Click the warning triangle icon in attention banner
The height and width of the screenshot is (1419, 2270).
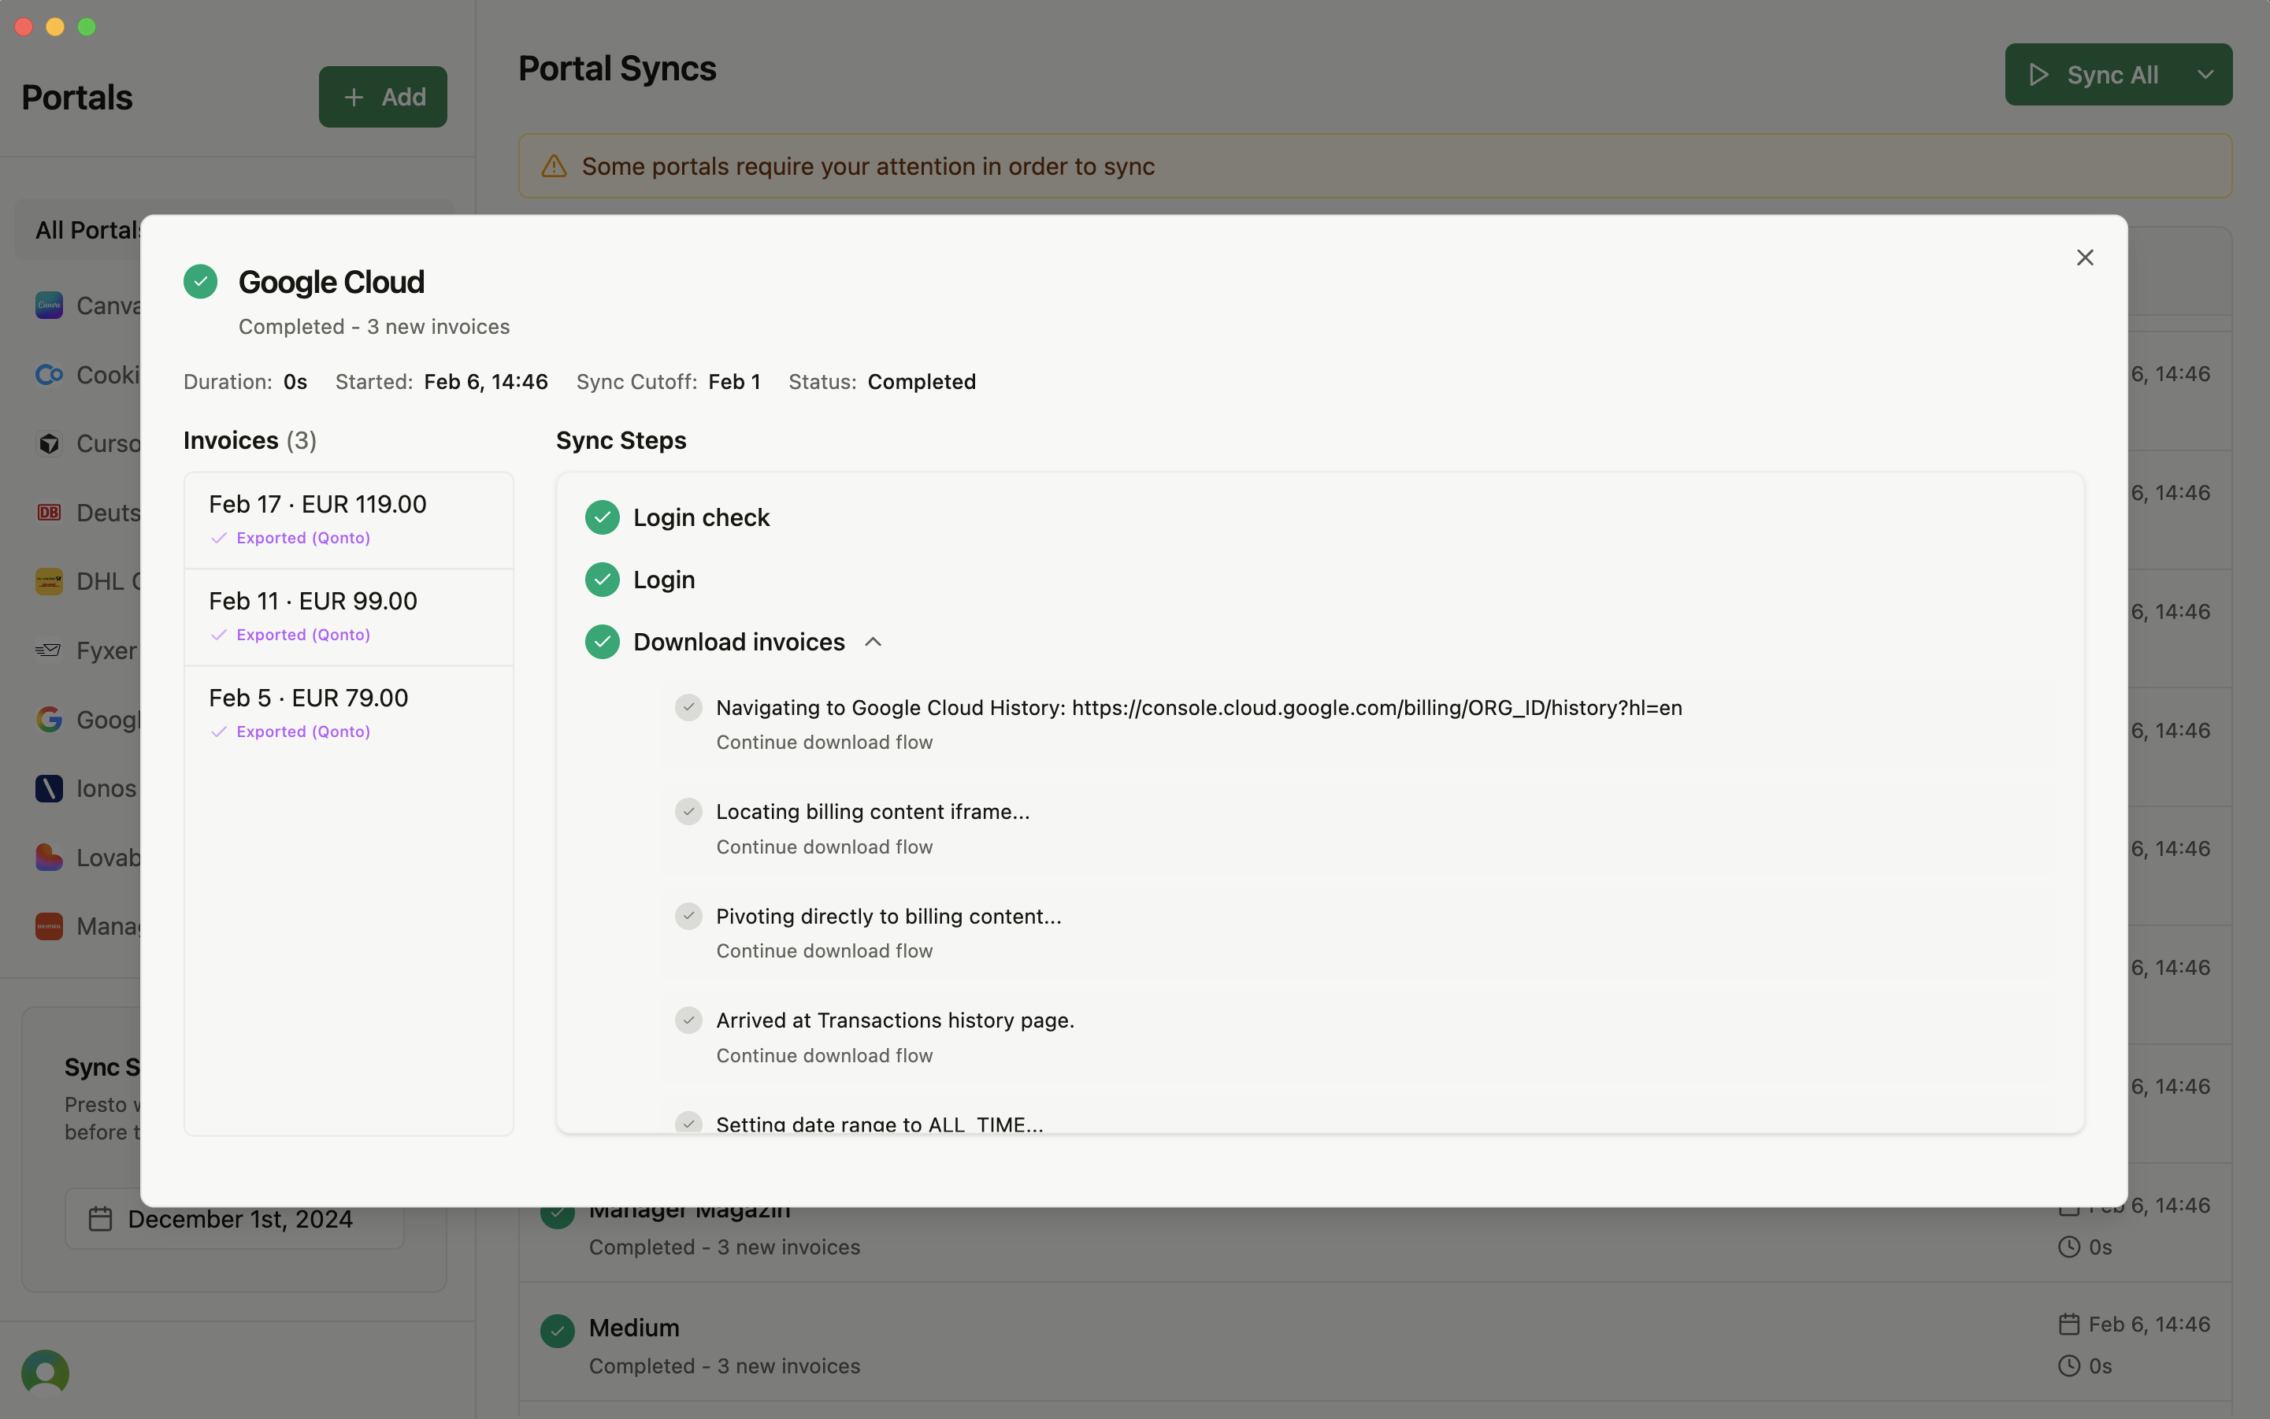554,166
